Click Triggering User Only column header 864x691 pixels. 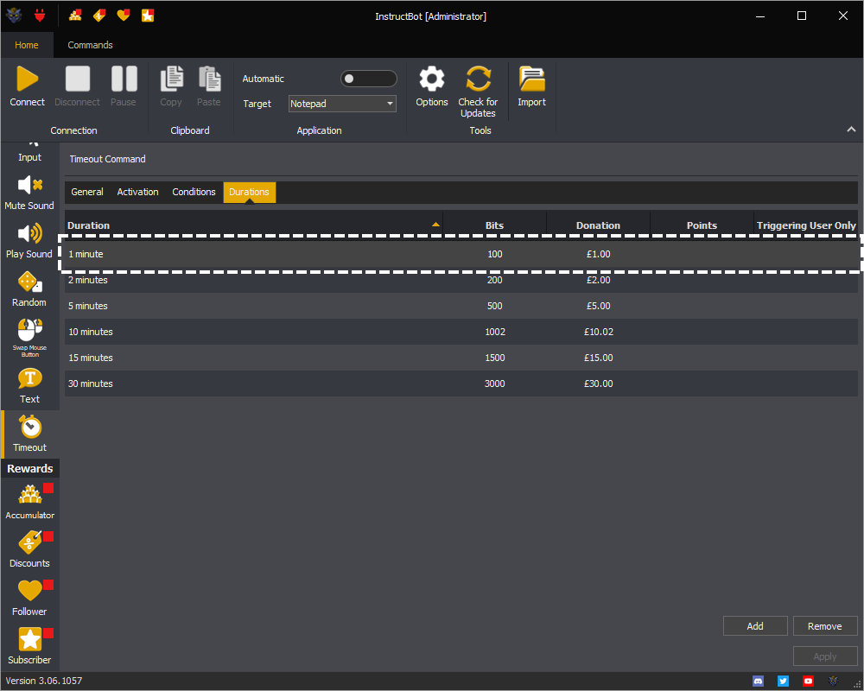(805, 225)
